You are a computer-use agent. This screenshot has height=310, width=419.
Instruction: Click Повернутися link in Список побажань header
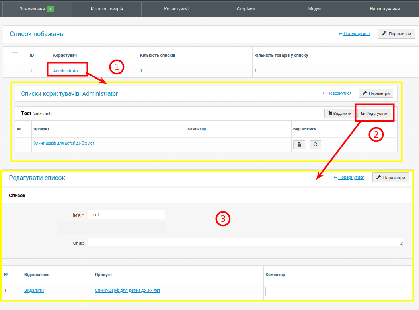[x=357, y=34]
